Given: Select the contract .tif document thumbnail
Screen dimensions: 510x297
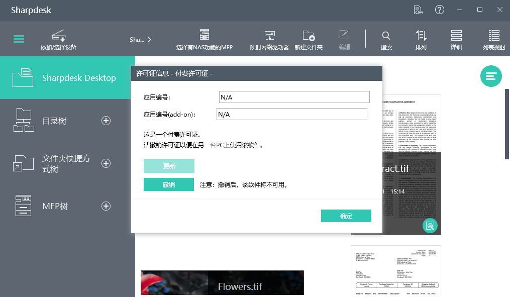Looking at the screenshot, I should [412, 165].
